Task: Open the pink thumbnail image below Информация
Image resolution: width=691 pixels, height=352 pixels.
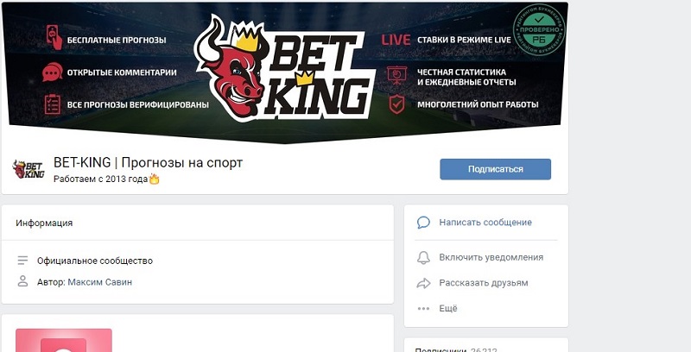Action: click(x=64, y=340)
